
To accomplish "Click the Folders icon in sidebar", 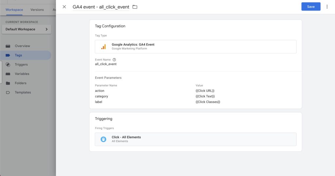I will click(x=8, y=83).
